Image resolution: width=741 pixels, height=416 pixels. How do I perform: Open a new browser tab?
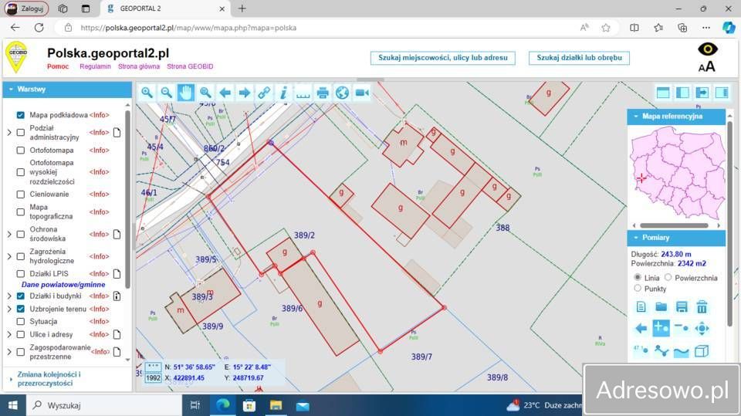coord(242,8)
